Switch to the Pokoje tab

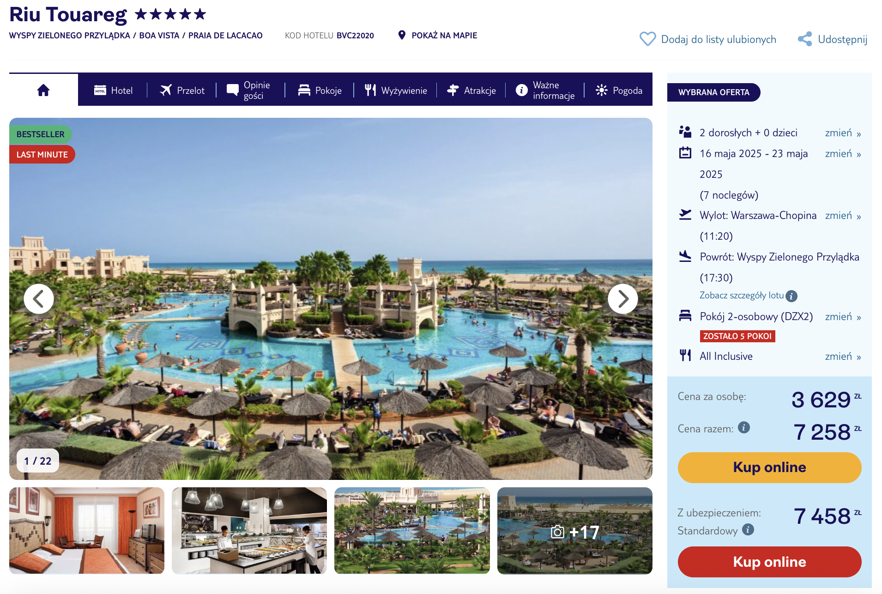coord(320,91)
